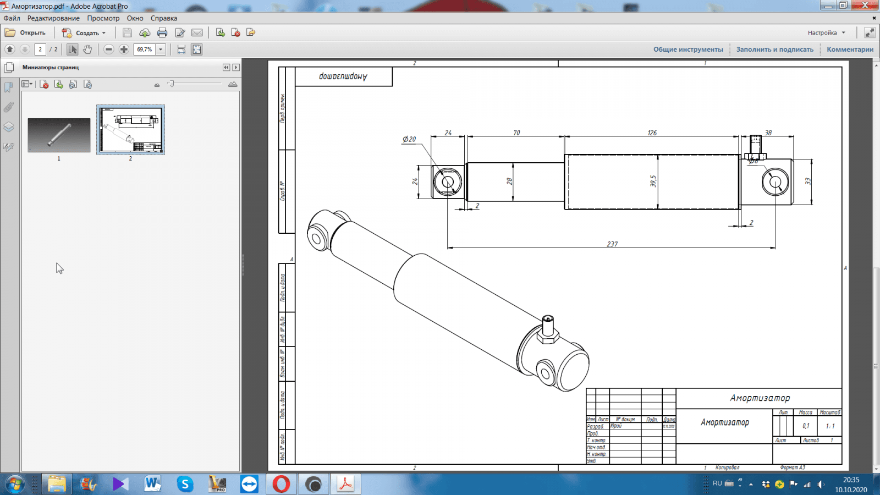Toggle fit one full page mode
The height and width of the screenshot is (495, 880).
[196, 50]
